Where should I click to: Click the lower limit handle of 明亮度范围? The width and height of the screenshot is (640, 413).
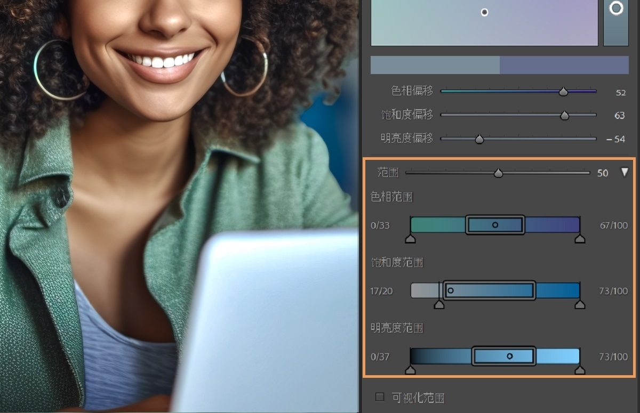(x=410, y=370)
